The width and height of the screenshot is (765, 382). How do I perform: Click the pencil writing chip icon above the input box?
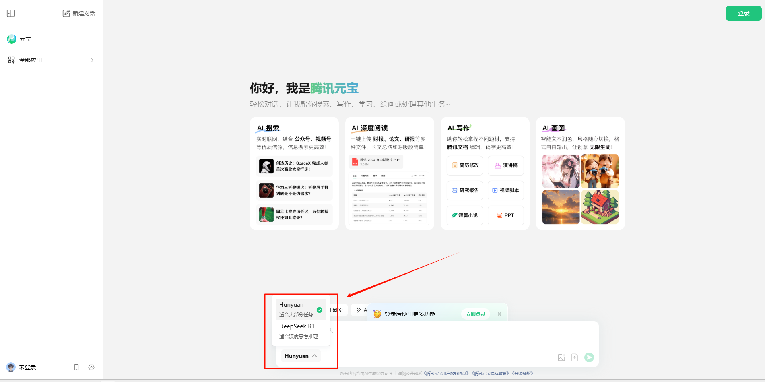tap(359, 310)
